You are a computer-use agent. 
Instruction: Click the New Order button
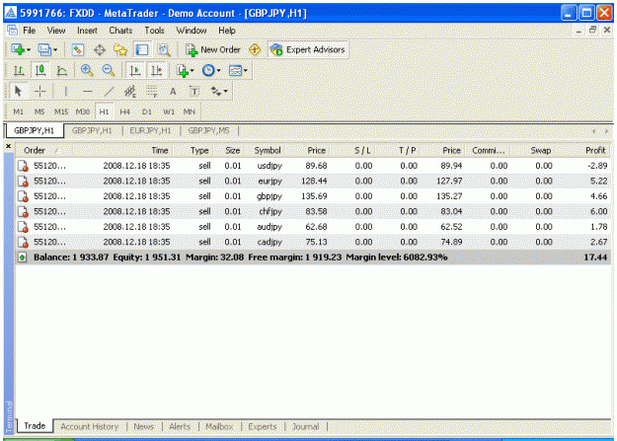coord(213,50)
